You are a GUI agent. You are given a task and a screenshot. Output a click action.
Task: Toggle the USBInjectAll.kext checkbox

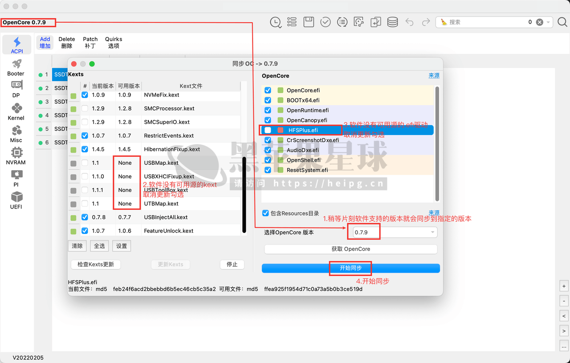(85, 217)
